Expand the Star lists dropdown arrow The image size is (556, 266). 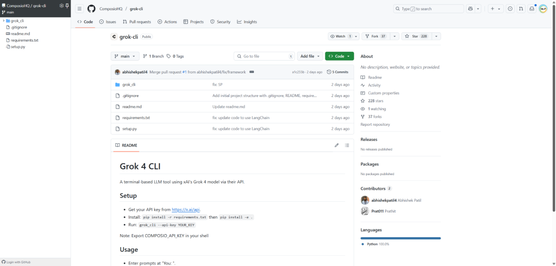[x=436, y=36]
